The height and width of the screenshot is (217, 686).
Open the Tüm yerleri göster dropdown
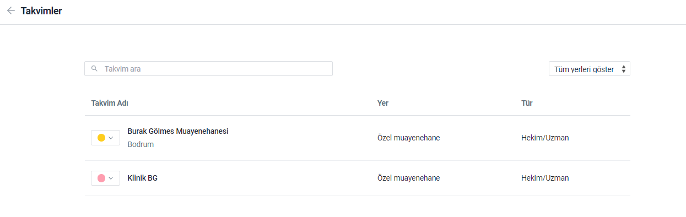tap(589, 69)
